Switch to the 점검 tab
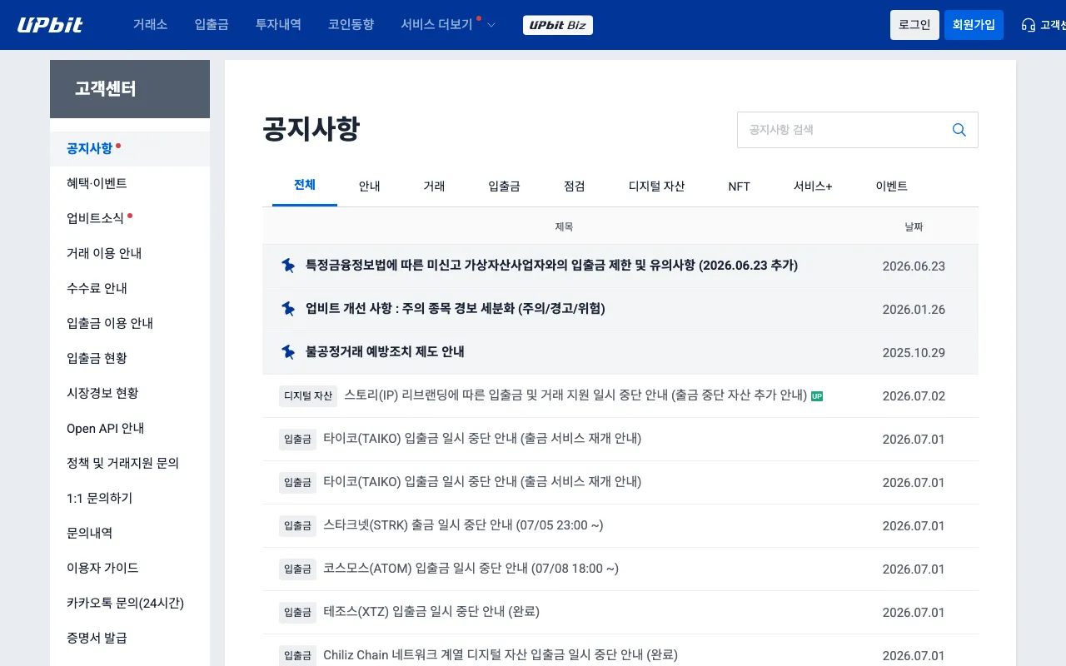 [574, 186]
